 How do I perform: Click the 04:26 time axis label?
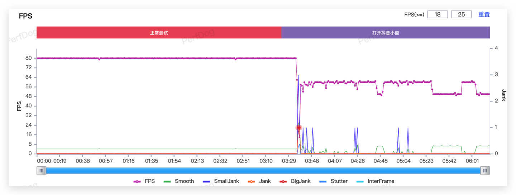point(357,161)
